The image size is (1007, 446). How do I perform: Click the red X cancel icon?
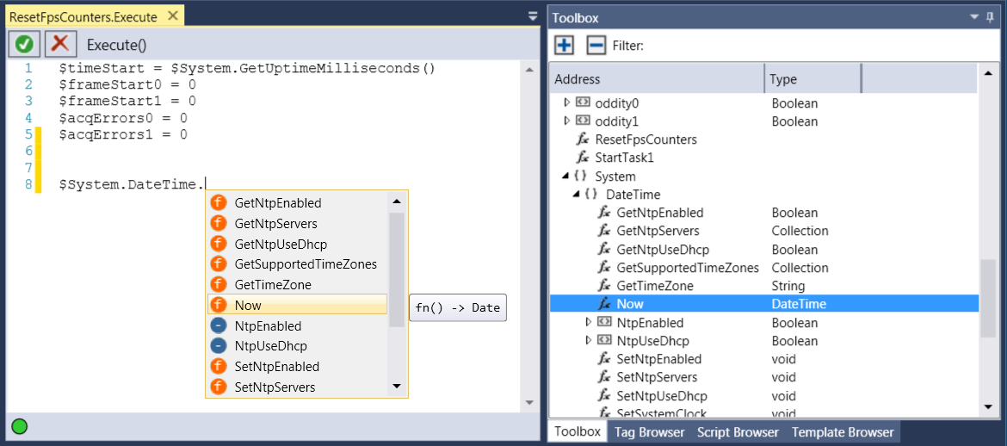[x=60, y=44]
